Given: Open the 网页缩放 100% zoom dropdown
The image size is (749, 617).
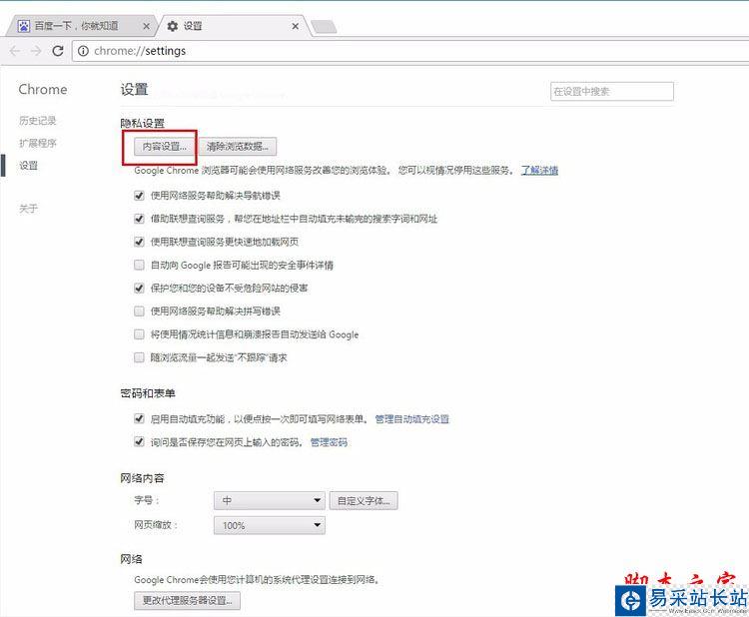Looking at the screenshot, I should (270, 525).
